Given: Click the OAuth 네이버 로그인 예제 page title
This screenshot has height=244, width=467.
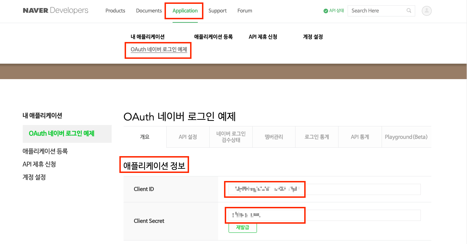Looking at the screenshot, I should (x=180, y=117).
